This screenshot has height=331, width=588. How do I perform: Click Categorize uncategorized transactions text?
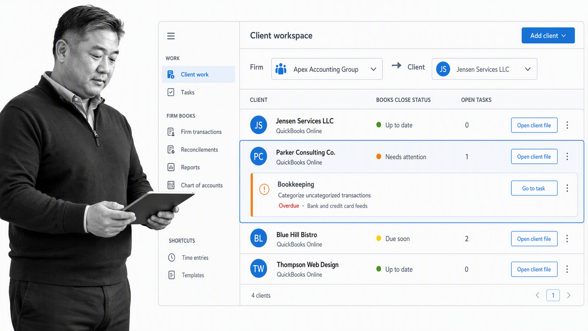pos(324,195)
